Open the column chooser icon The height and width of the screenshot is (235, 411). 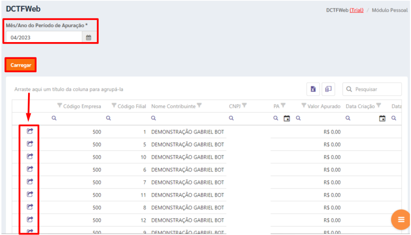328,89
